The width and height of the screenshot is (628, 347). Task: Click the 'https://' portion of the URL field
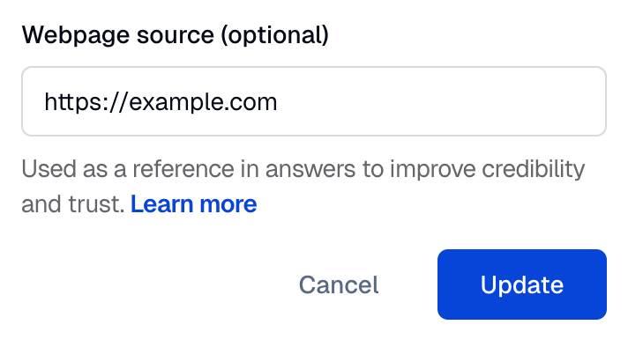(x=86, y=101)
